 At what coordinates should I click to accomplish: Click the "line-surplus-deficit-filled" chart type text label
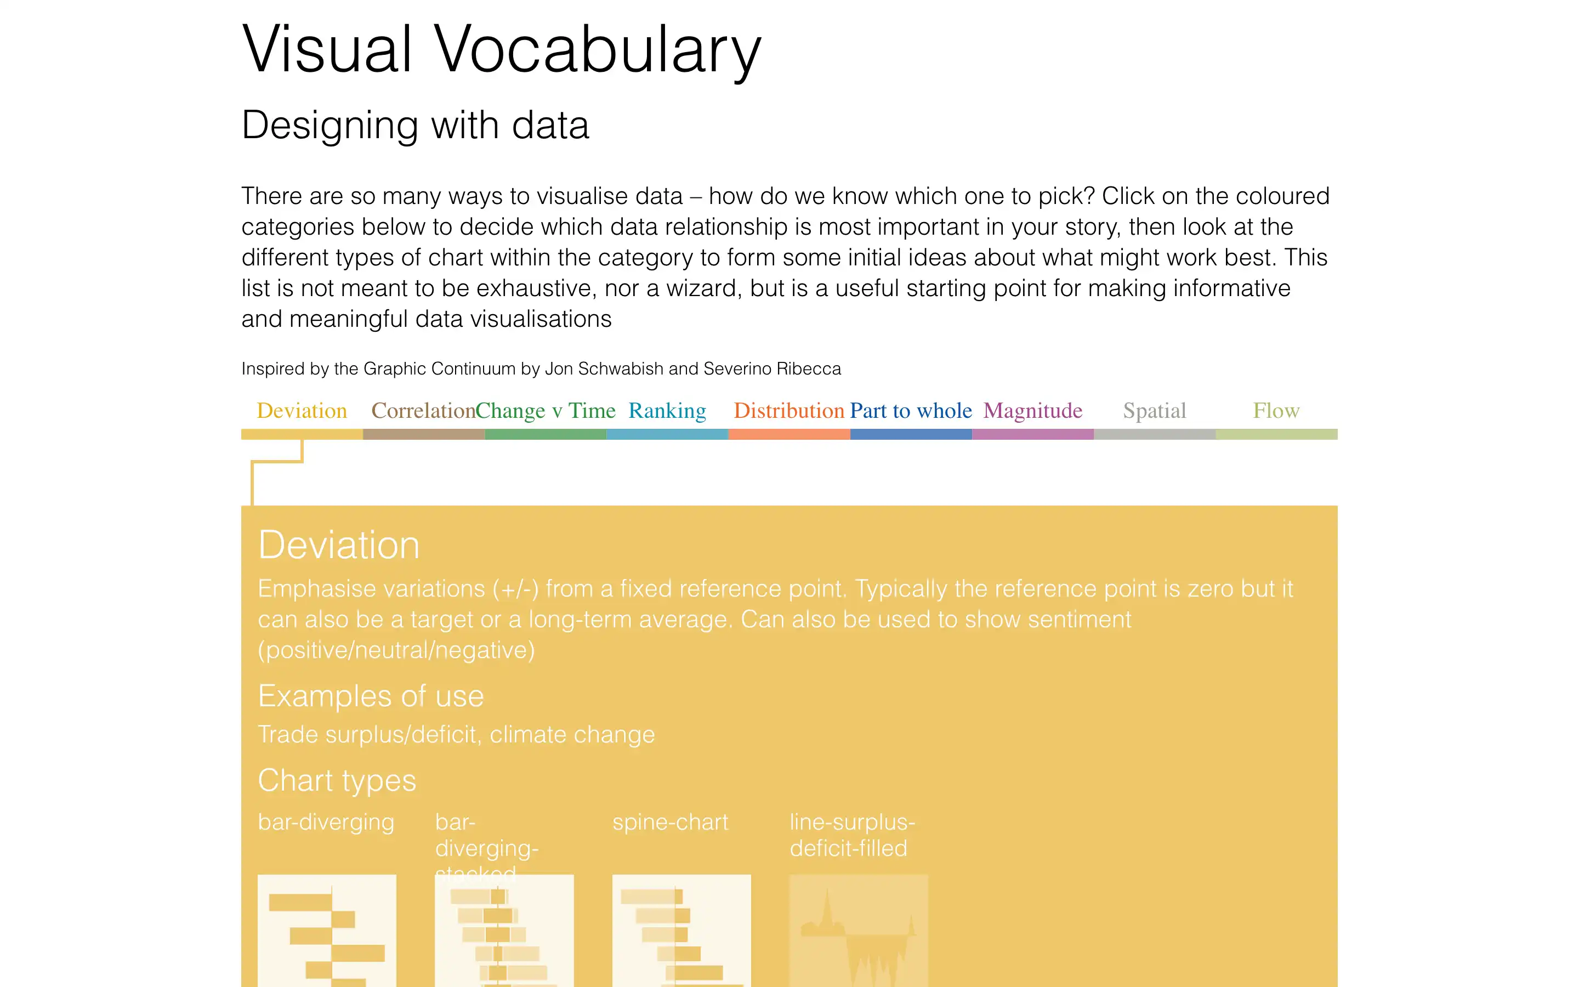click(852, 835)
